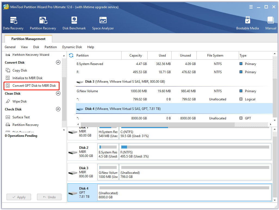Click Surface Test option

coord(21,117)
